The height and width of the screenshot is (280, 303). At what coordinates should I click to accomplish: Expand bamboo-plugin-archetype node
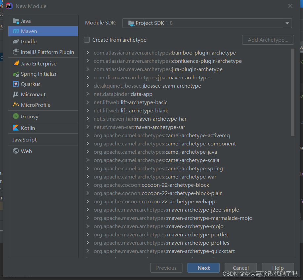88,53
